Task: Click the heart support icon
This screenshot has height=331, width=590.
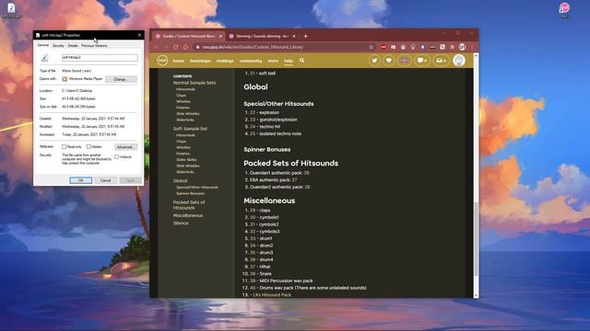Action: (x=389, y=61)
